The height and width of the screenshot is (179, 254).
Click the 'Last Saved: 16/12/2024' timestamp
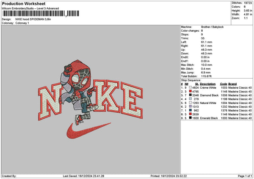[83, 176]
